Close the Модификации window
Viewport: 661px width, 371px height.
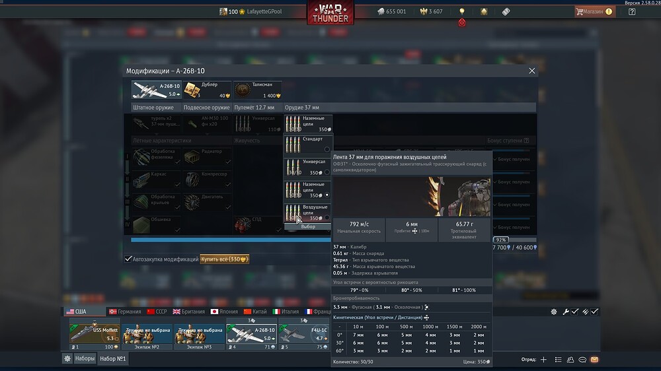(x=531, y=71)
